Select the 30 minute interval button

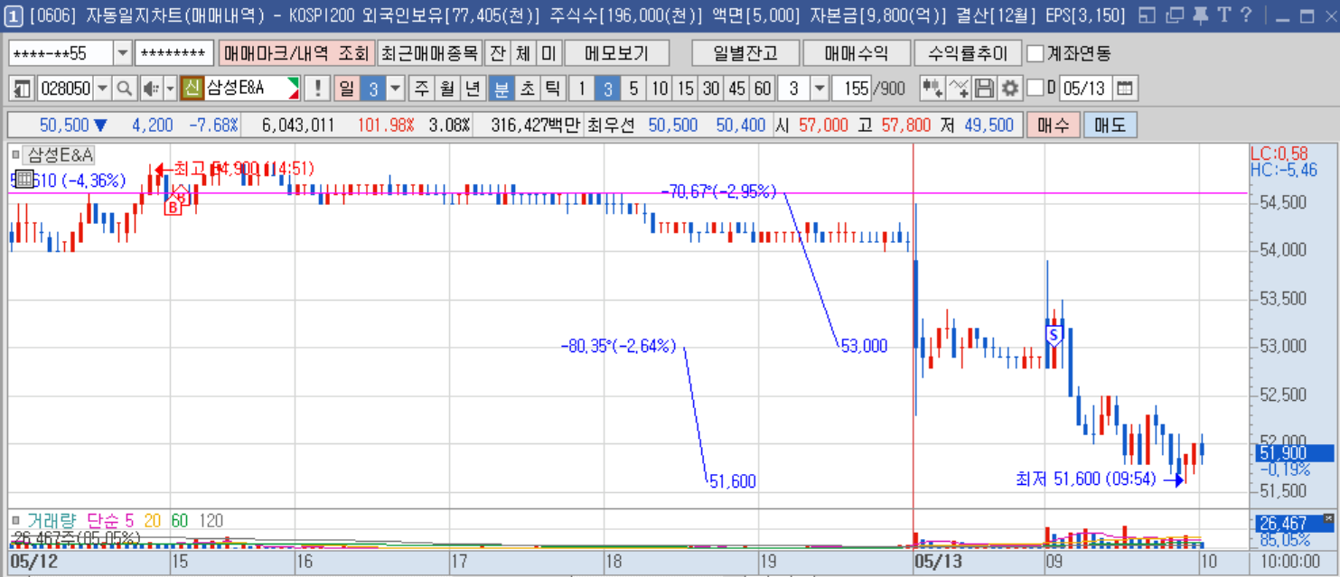coord(712,88)
